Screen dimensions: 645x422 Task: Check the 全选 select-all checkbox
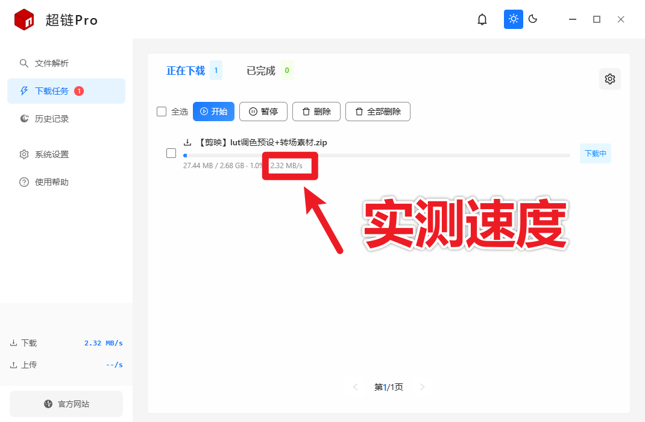tap(161, 111)
